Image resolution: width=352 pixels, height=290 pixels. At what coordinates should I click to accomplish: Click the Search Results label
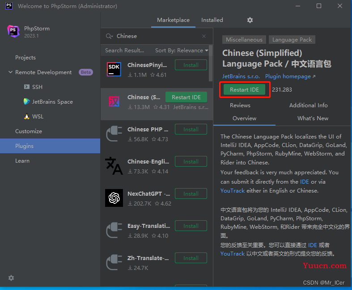click(125, 50)
